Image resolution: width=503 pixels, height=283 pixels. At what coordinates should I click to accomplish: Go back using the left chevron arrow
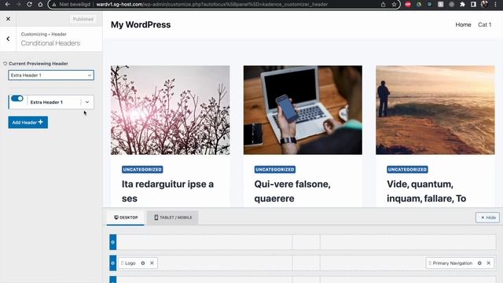click(8, 39)
